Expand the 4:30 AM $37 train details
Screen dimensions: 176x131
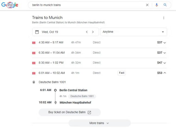[165, 43]
